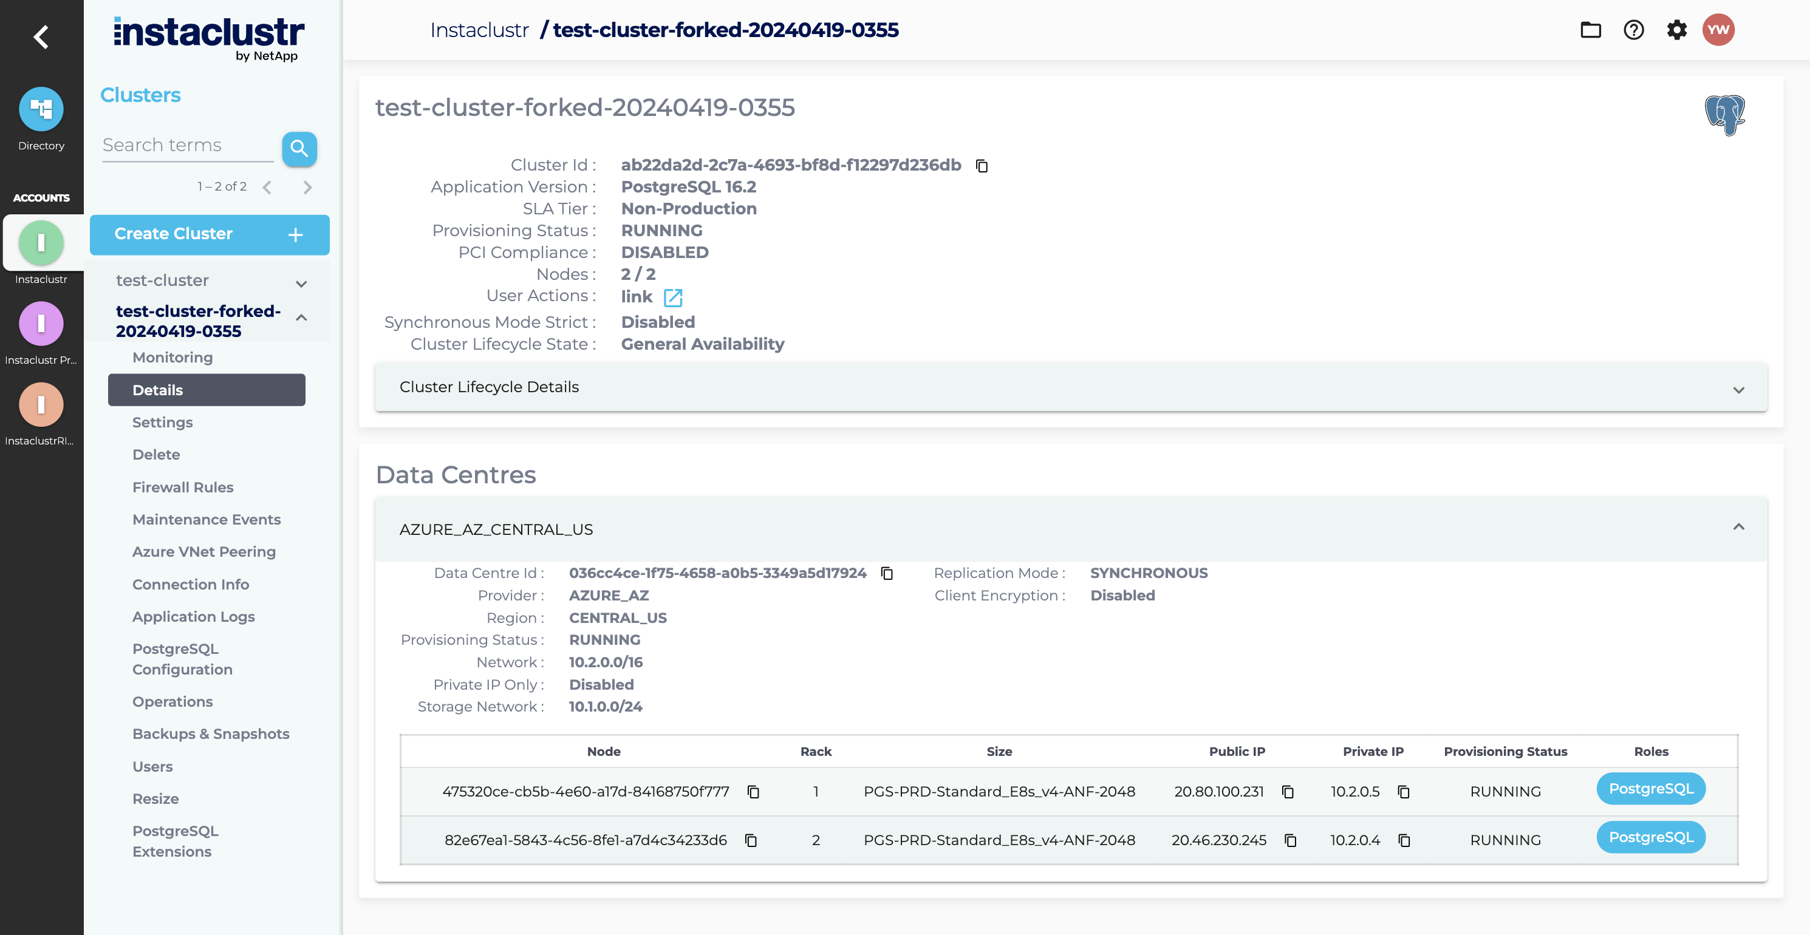Open the Monitoring menu item

coord(172,358)
